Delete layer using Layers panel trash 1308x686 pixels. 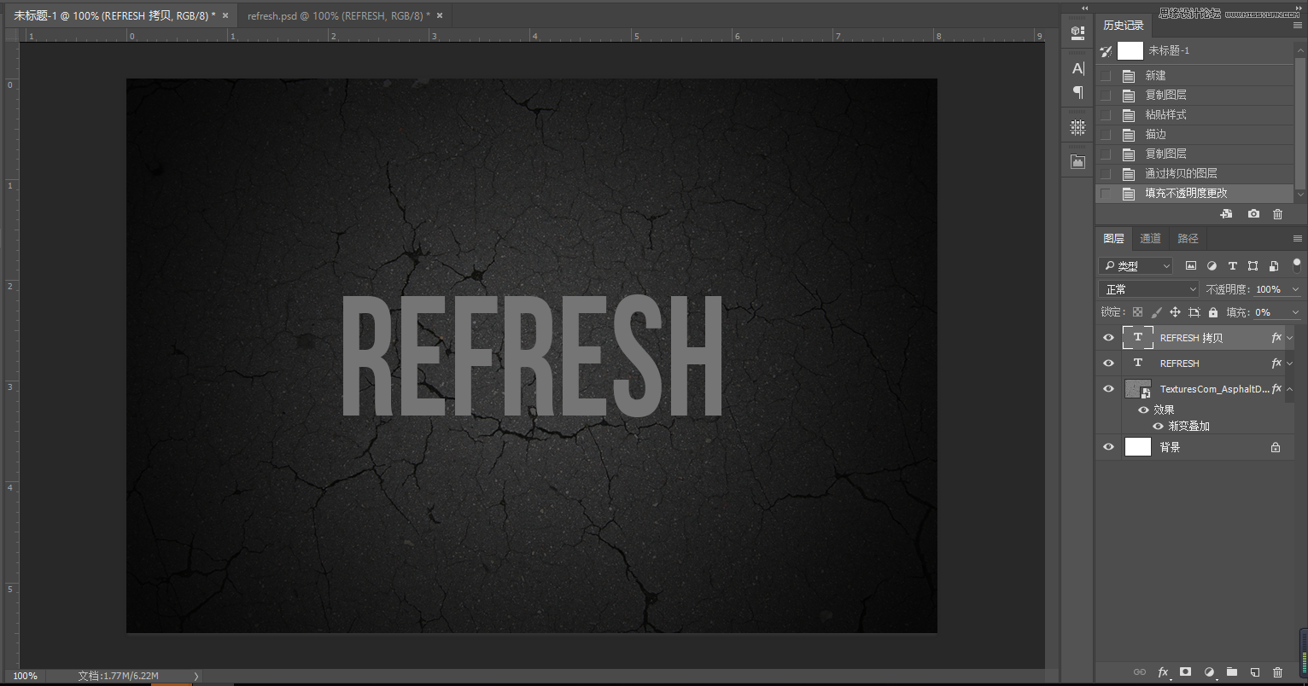point(1277,672)
